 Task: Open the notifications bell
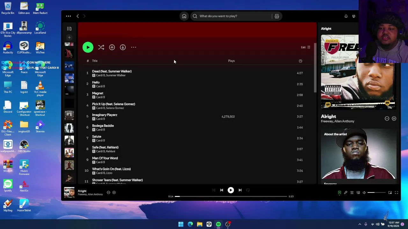tap(346, 16)
